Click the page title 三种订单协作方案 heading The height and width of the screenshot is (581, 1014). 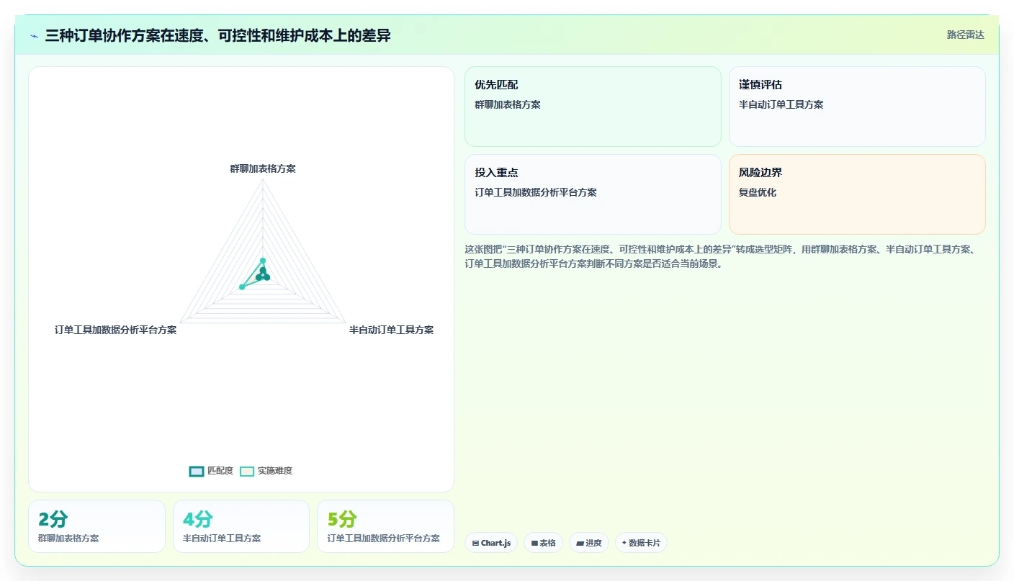pos(217,35)
